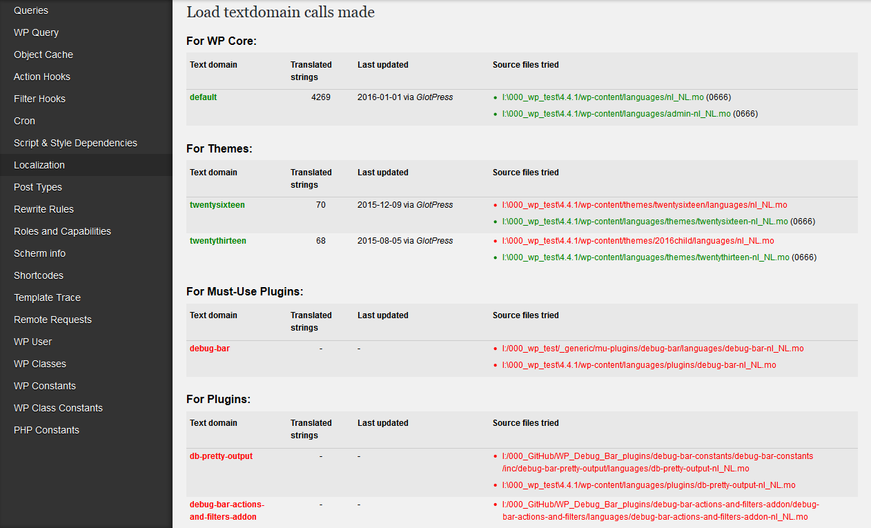
Task: Click the db-pretty-output text domain
Action: pos(222,456)
